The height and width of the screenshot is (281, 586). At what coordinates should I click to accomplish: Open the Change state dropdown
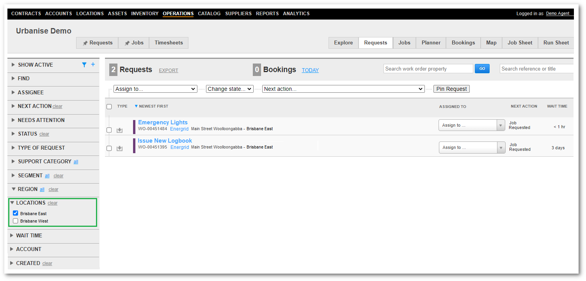[x=229, y=89]
